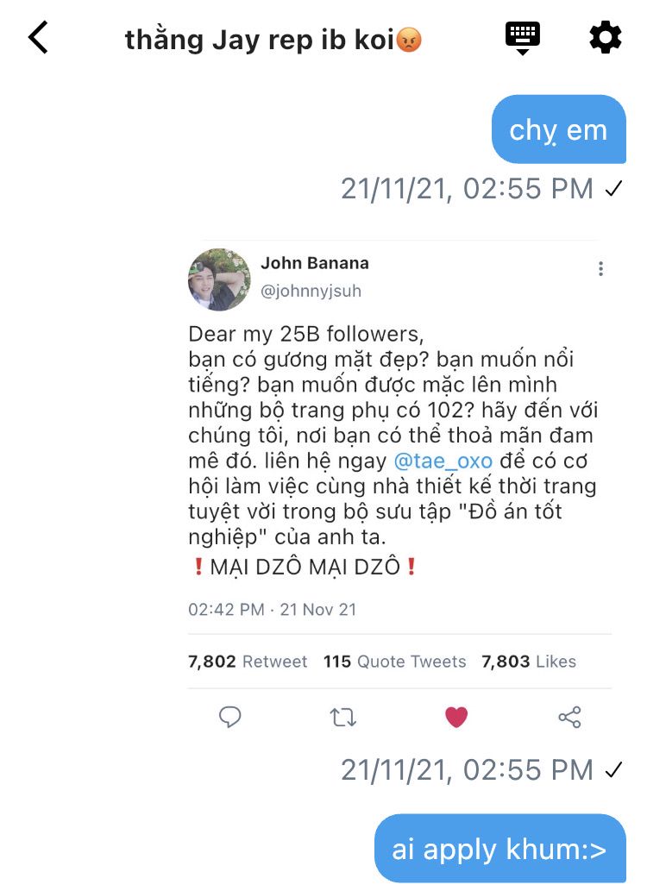View the 115 Quote Tweets list
This screenshot has height=891, width=647.
[394, 662]
